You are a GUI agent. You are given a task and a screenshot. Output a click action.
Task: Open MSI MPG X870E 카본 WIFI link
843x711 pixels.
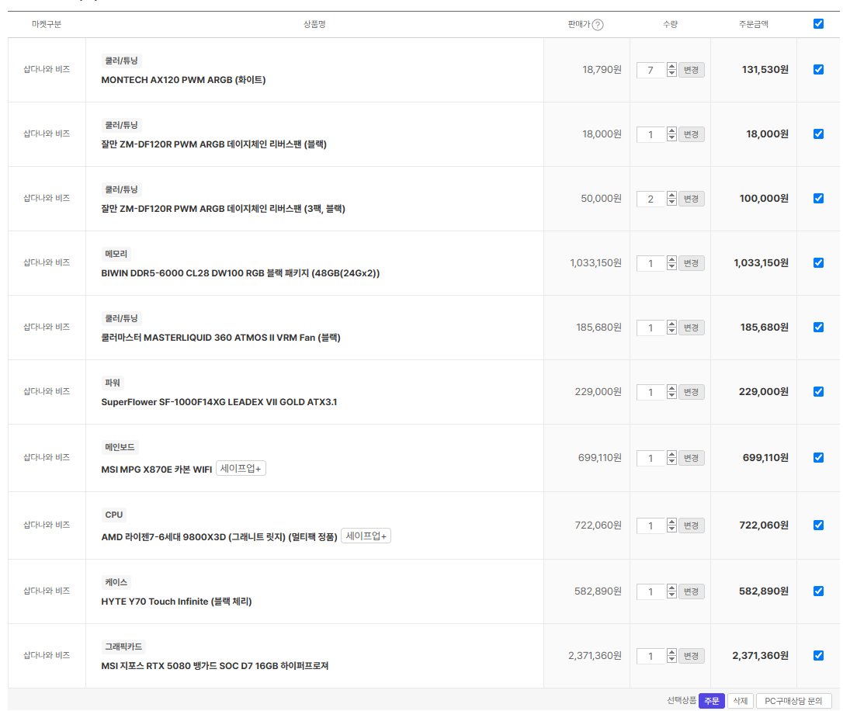click(x=157, y=470)
